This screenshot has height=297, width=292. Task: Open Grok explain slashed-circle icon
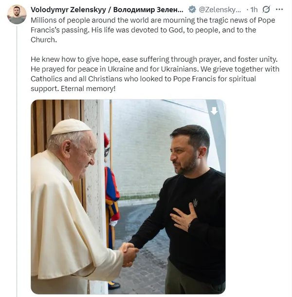tap(266, 9)
